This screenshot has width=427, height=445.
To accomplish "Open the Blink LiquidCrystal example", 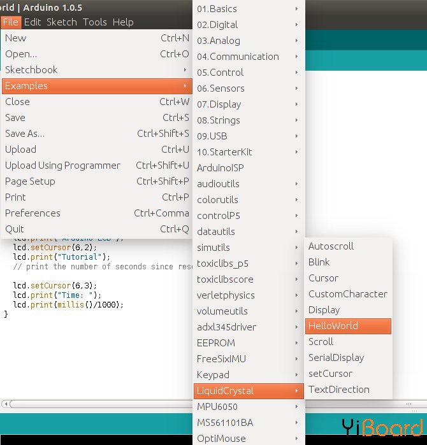I will coord(349,262).
